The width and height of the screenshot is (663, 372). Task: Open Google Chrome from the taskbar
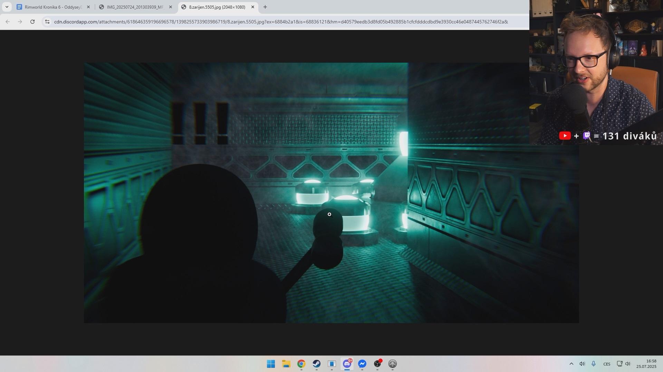[x=301, y=364]
